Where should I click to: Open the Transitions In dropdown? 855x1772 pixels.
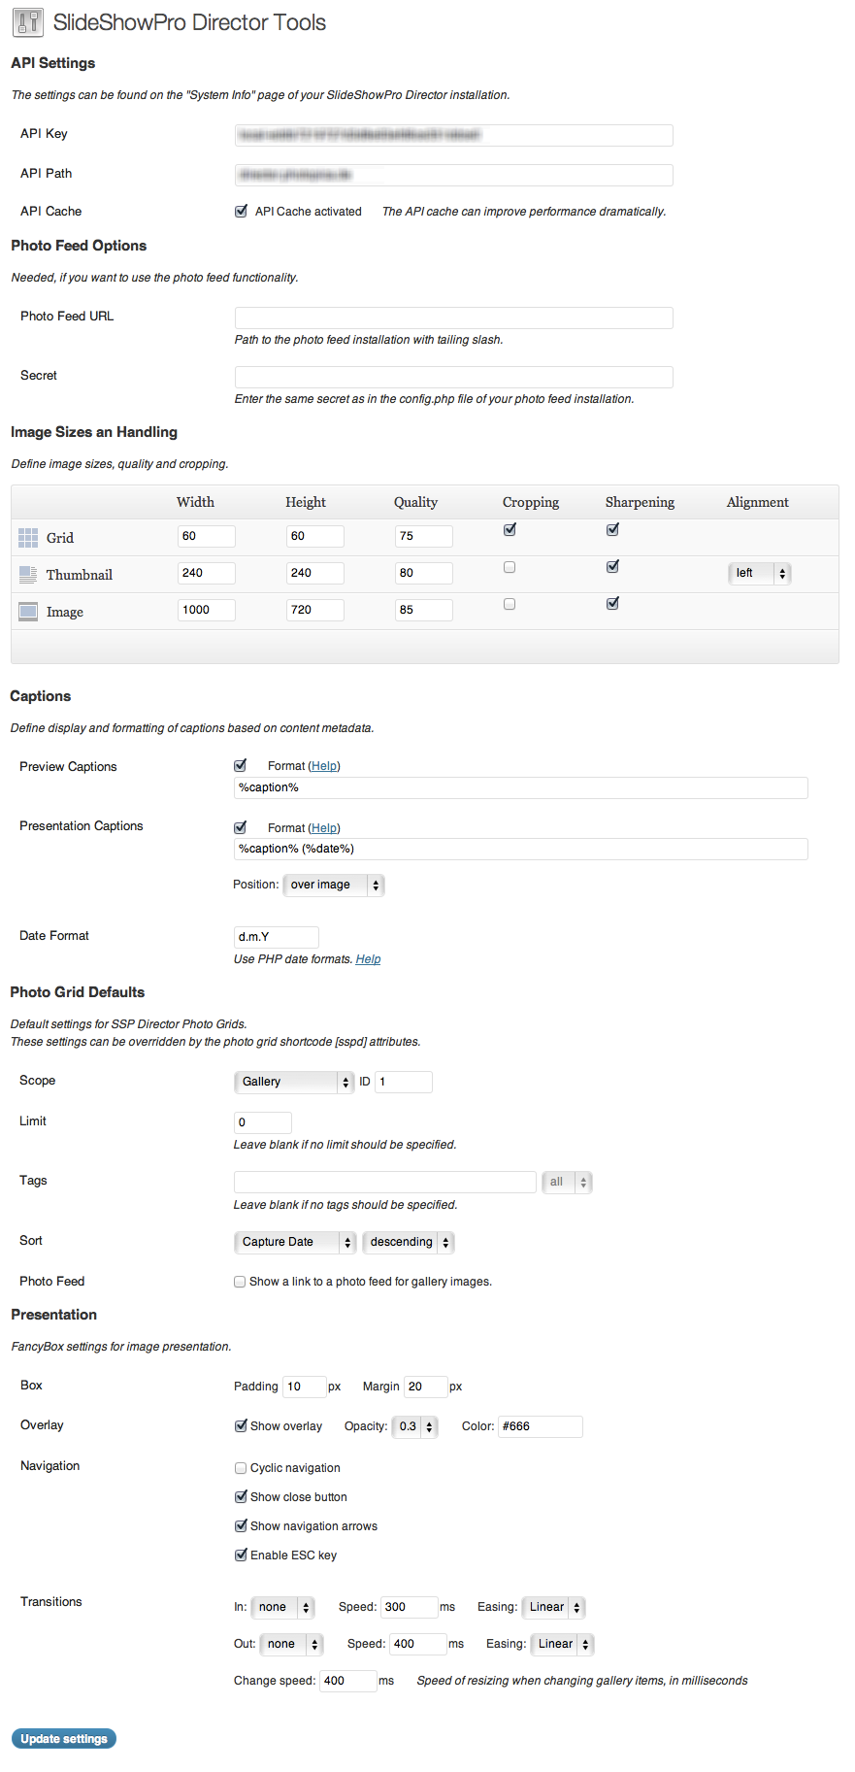[283, 1607]
